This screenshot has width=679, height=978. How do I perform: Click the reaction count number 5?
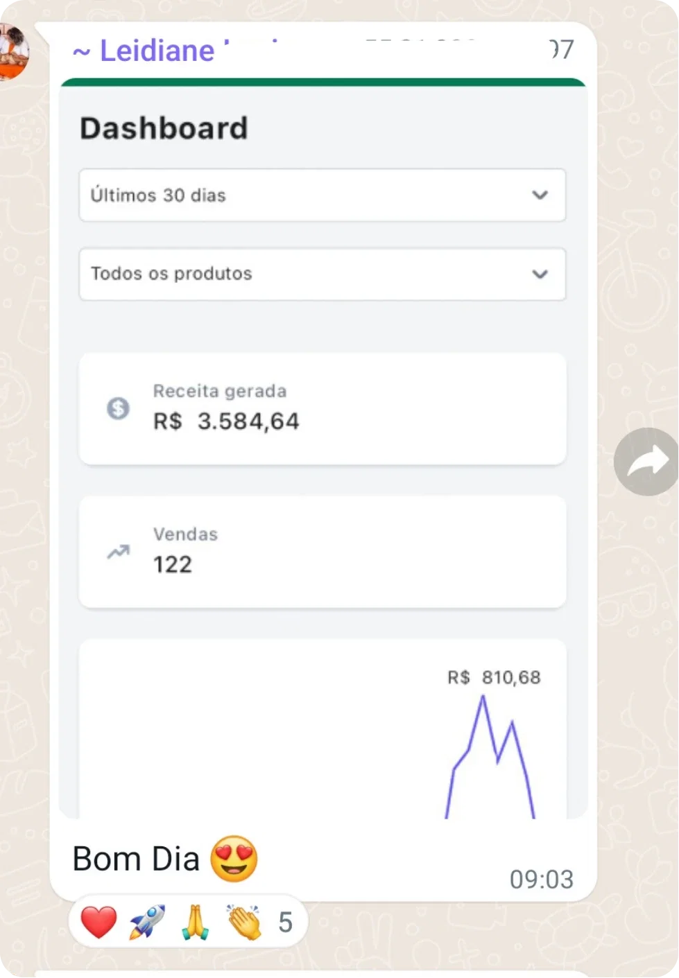tap(285, 923)
